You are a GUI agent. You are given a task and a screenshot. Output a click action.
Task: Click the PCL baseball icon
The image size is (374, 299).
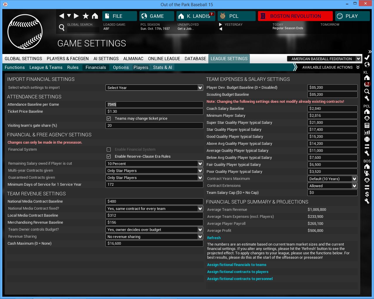point(367,139)
